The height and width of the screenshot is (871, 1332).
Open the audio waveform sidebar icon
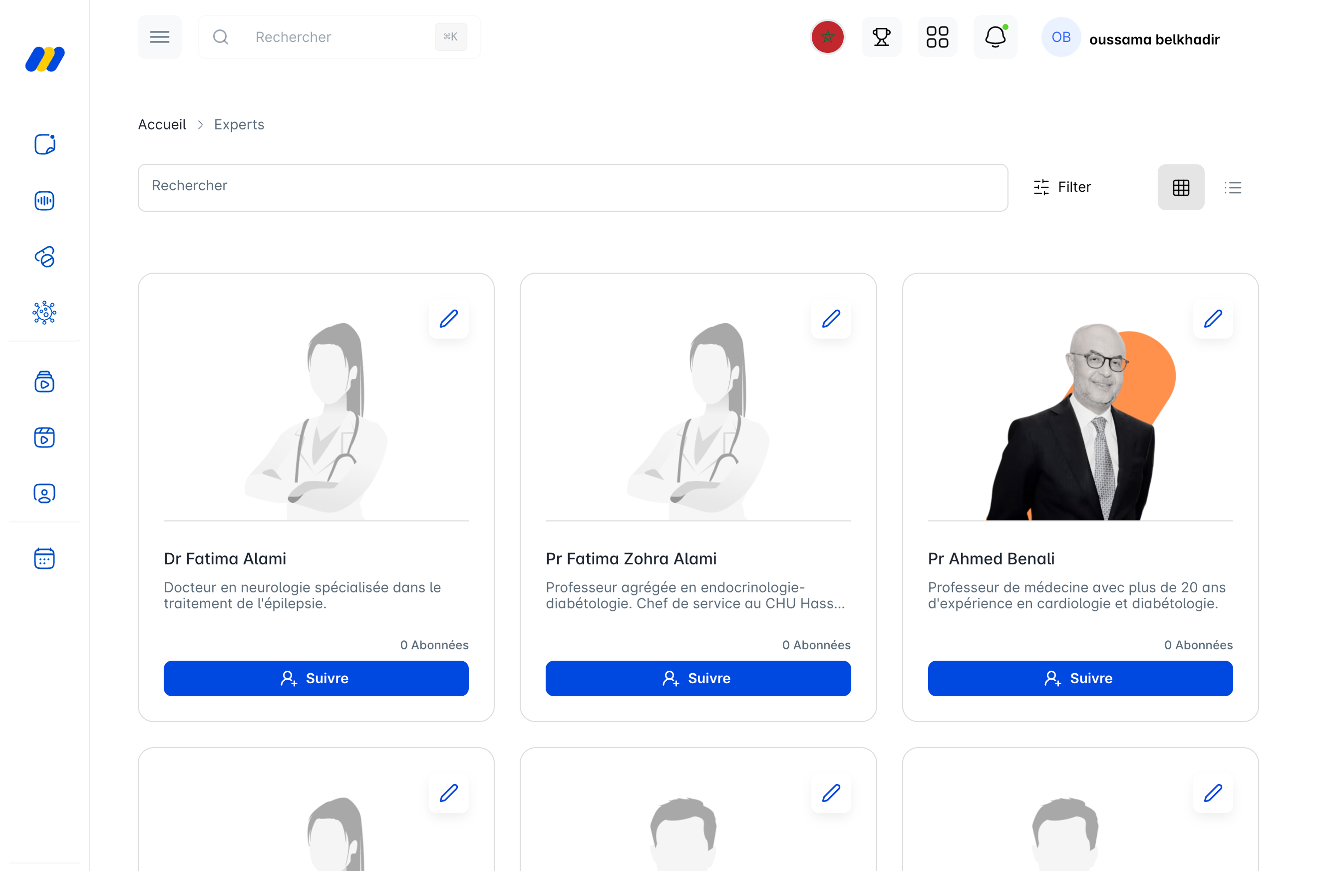[44, 200]
